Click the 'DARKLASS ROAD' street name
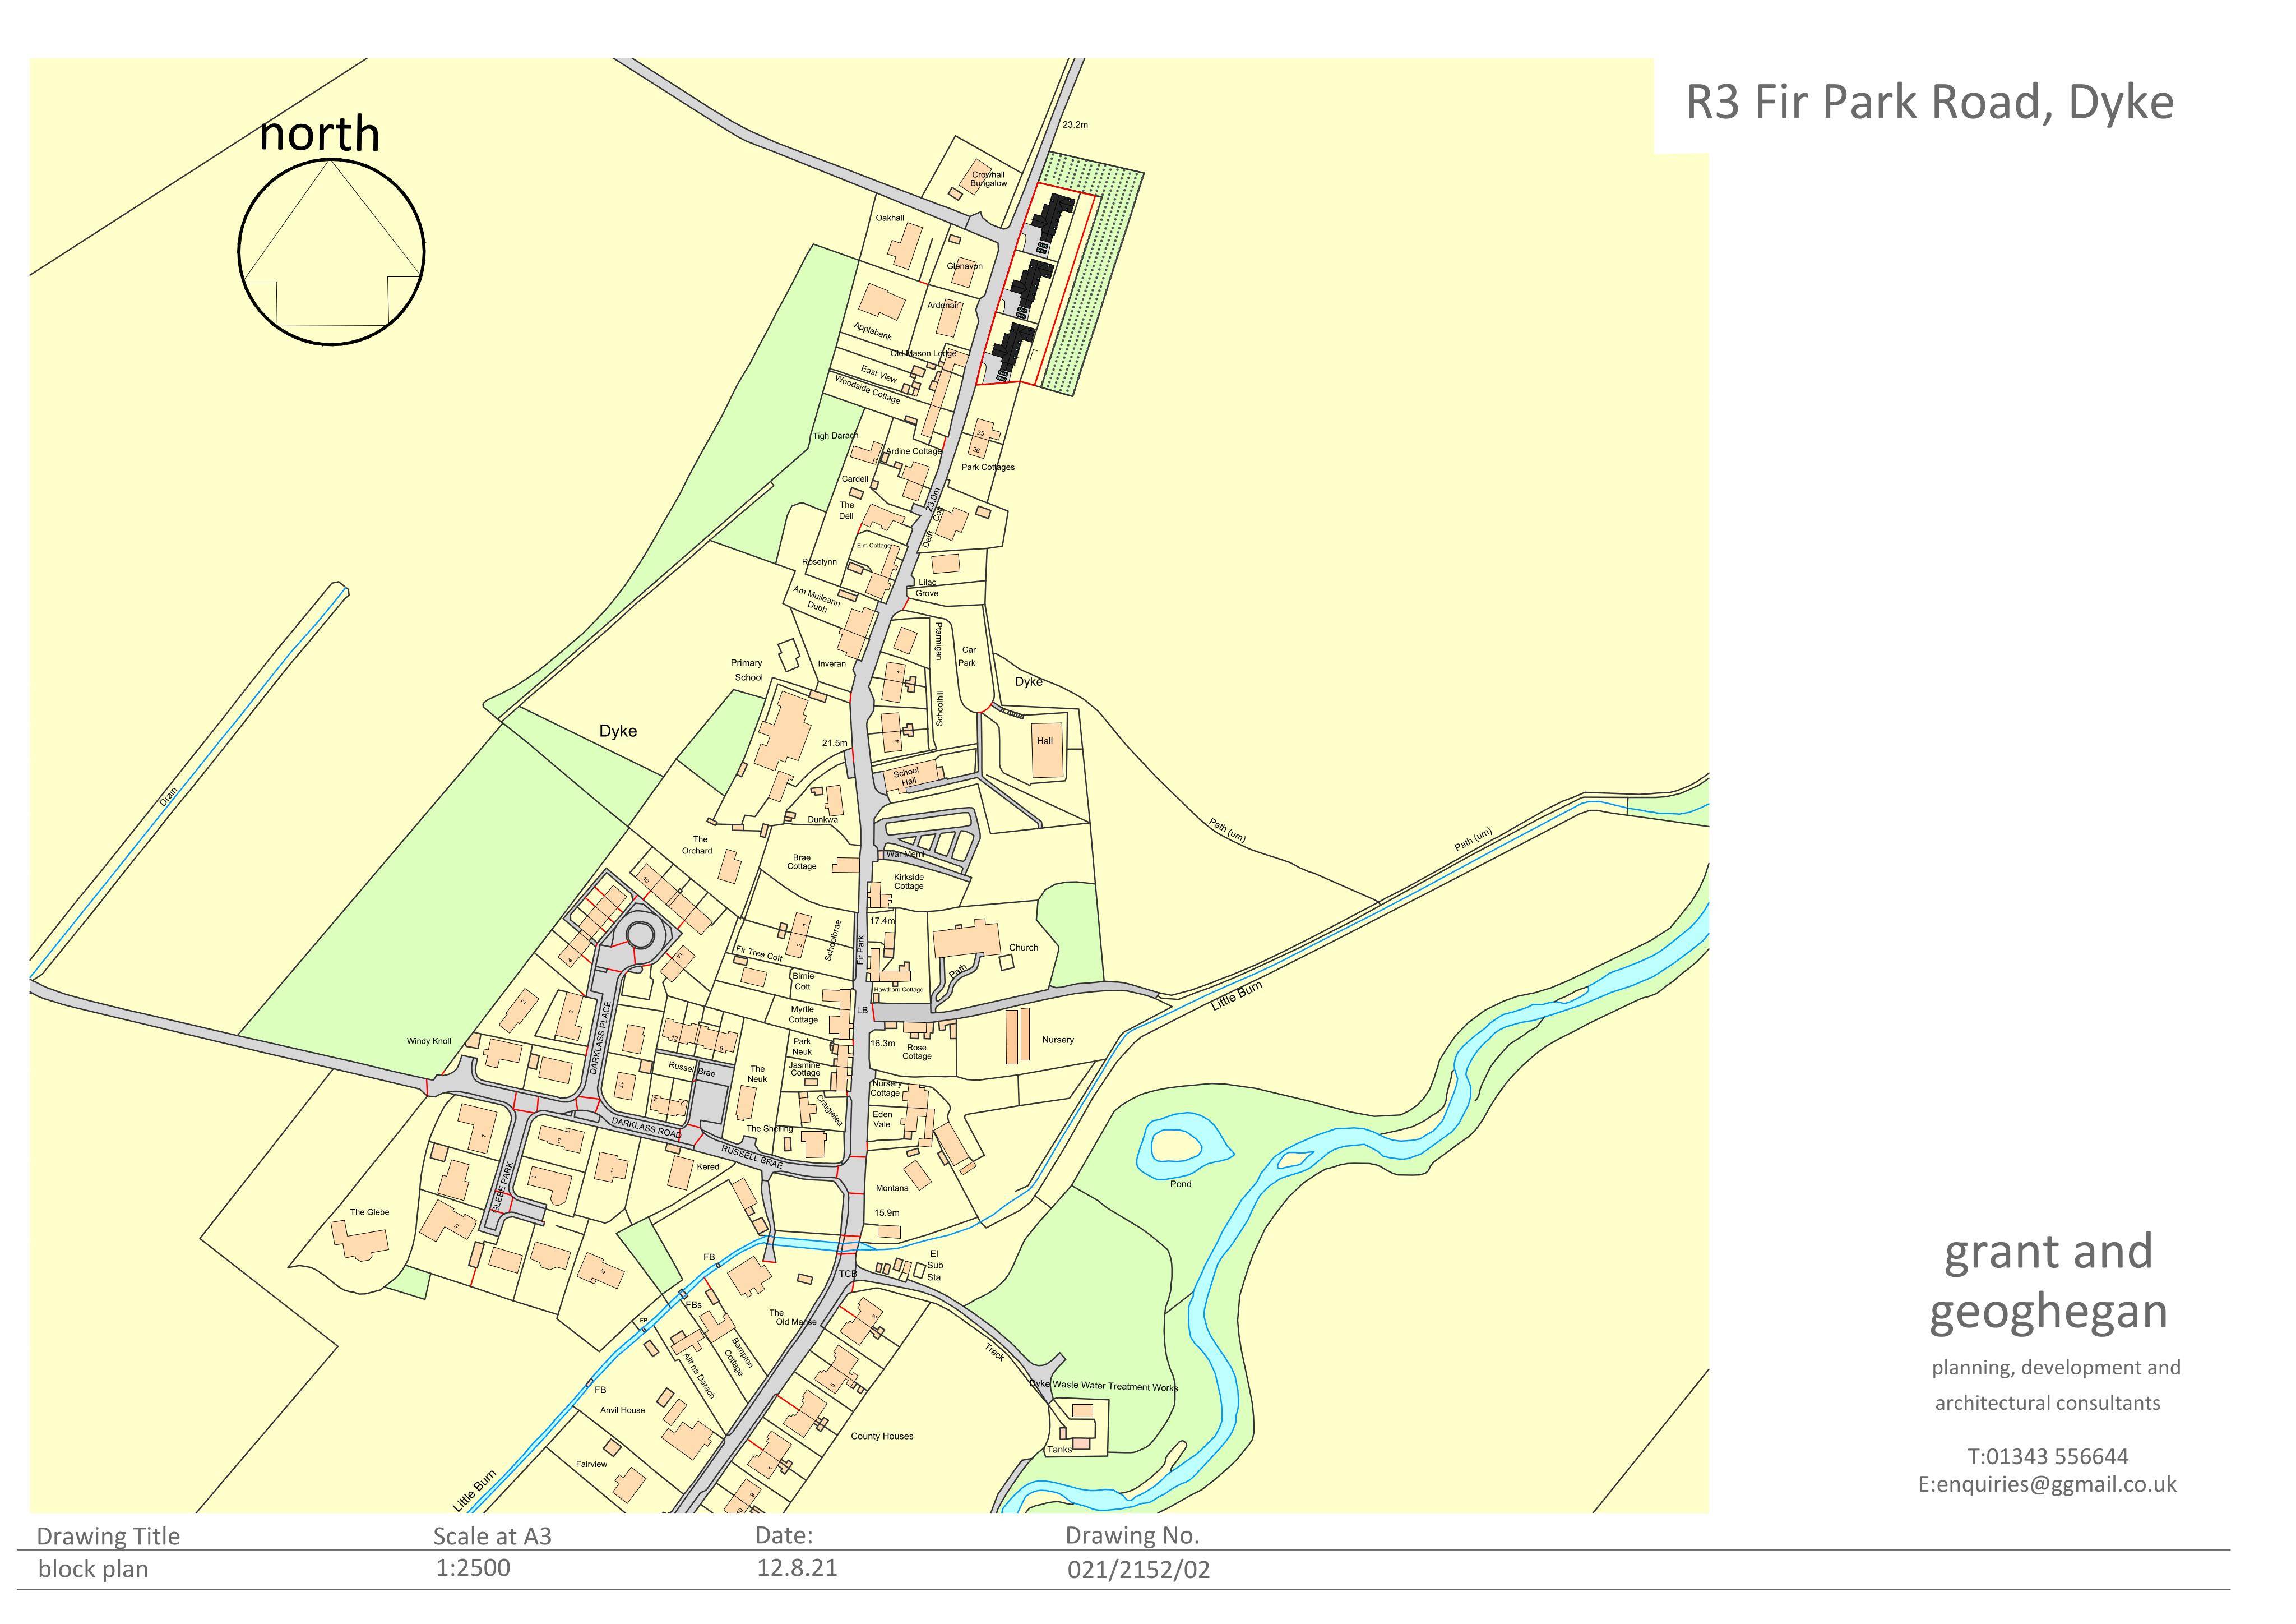 [646, 1128]
